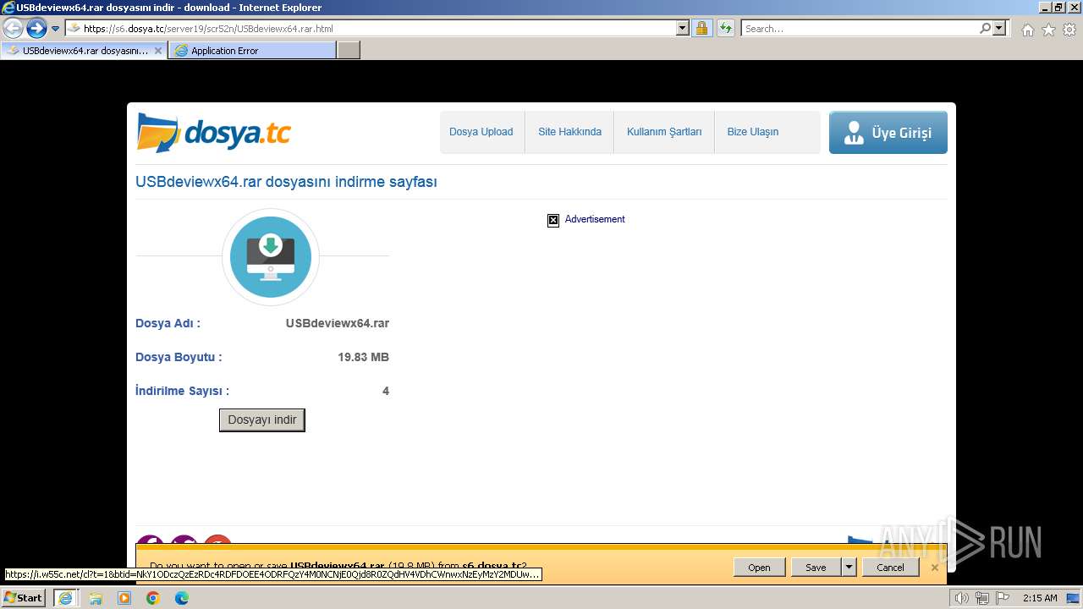Click the dosya.tc logo
1083x609 pixels.
[214, 133]
